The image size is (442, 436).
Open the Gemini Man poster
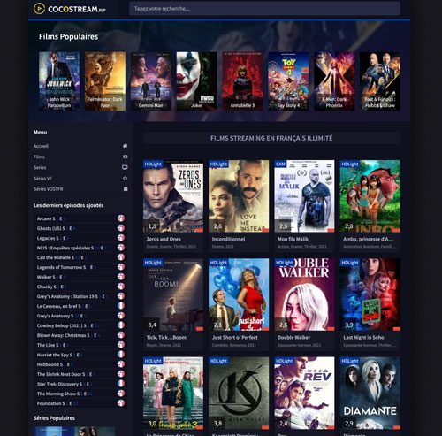pyautogui.click(x=151, y=81)
